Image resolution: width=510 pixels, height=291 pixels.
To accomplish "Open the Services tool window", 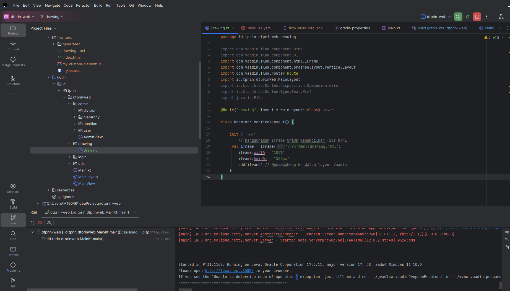I will [13, 188].
